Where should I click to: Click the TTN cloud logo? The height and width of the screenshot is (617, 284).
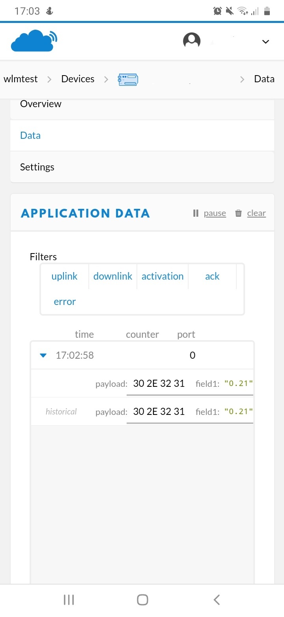[34, 40]
